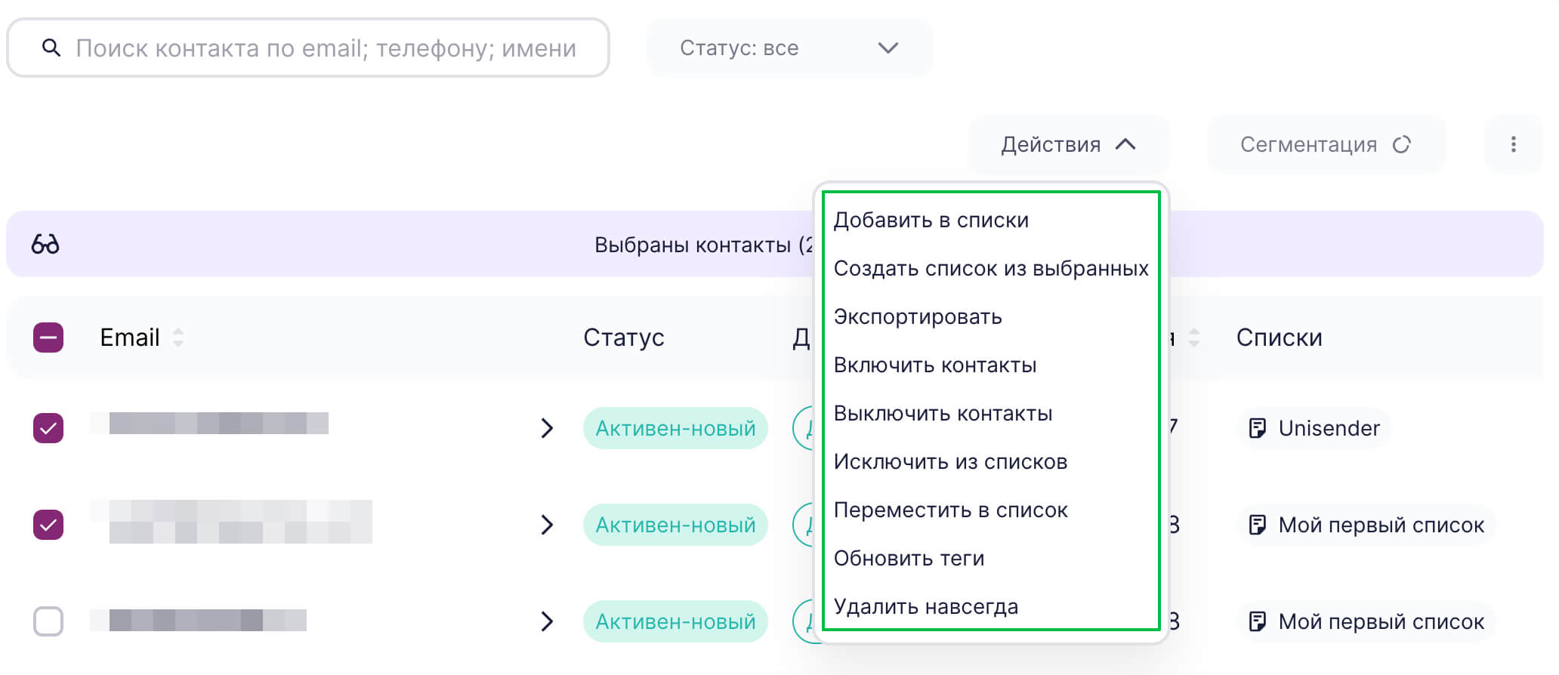Collapse the "Действия" dropdown
1559x675 pixels.
(x=1068, y=144)
